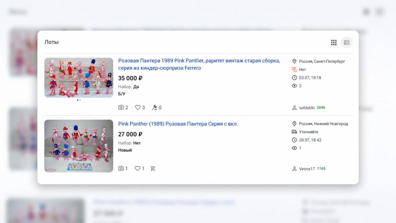Click the Россия, Санкт-Петербург location text
Viewport: 396px width, 223px height.
pyautogui.click(x=322, y=61)
